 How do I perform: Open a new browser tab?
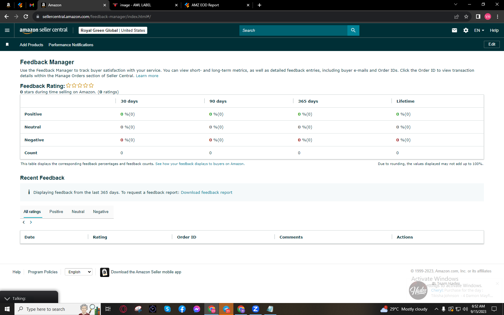click(259, 5)
